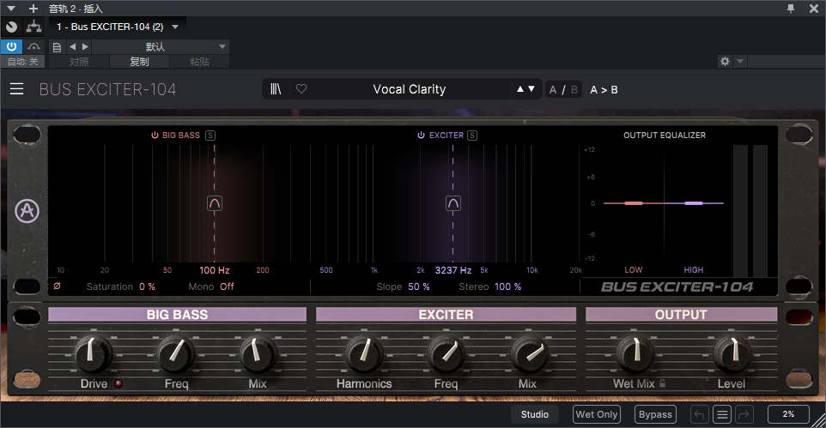Open the host routing sidechain icon

click(33, 27)
